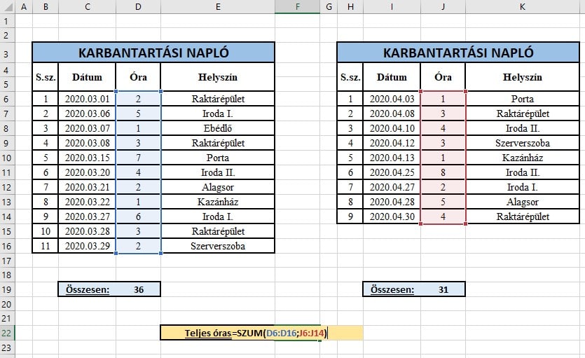This screenshot has height=358, width=585.
Task: Click the Porta cell in the left table
Action: (x=218, y=158)
